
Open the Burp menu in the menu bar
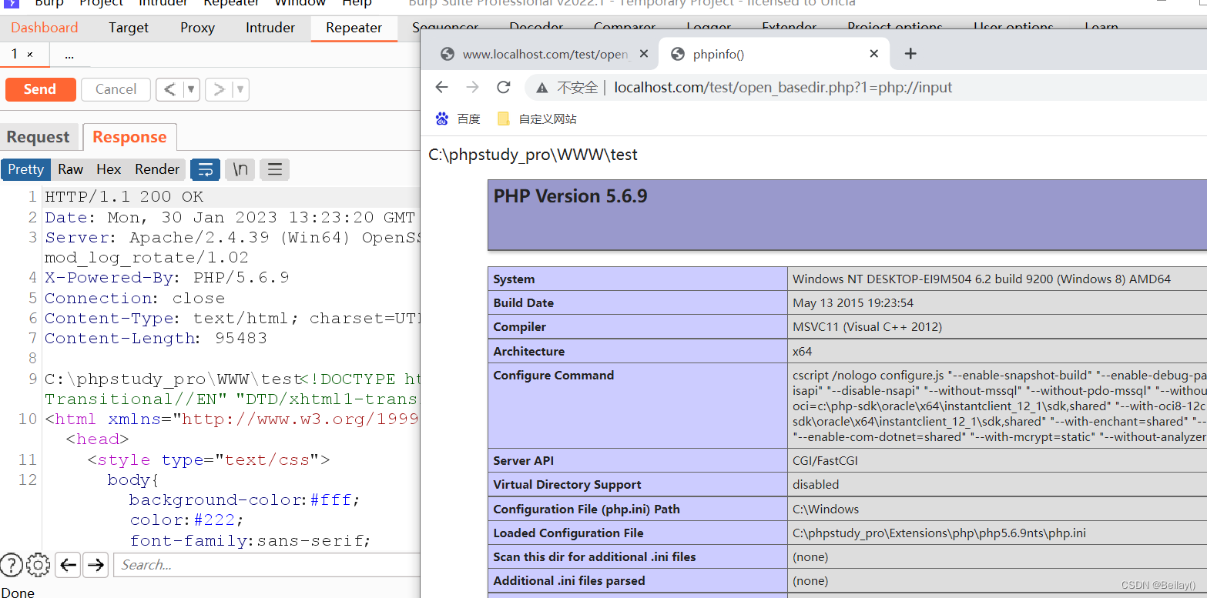[x=49, y=3]
